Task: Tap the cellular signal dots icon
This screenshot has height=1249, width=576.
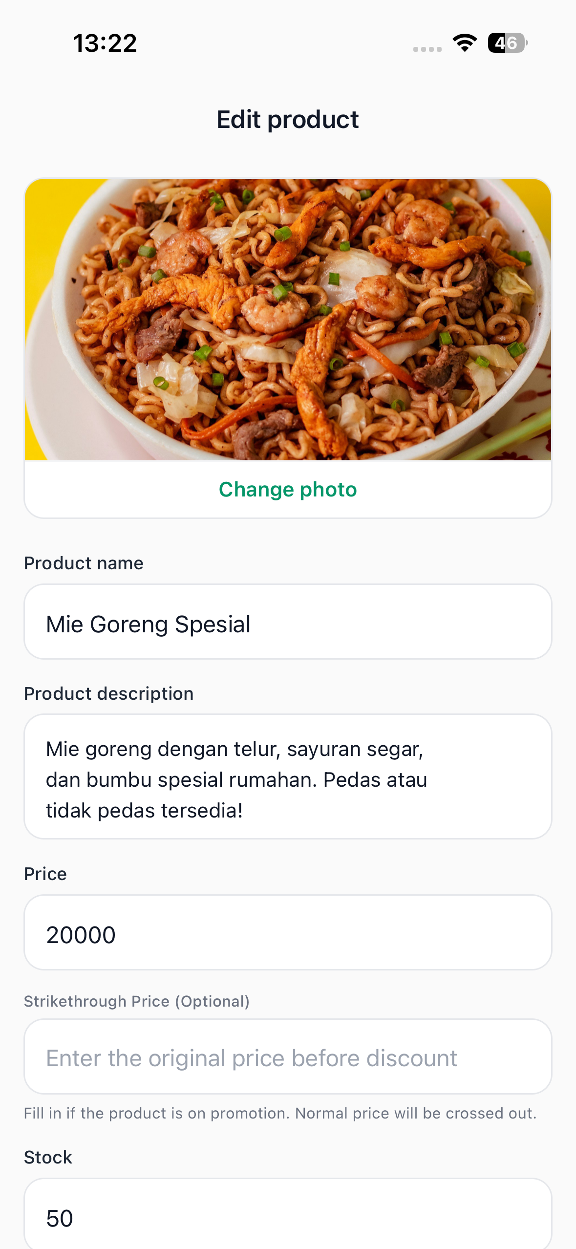Action: [x=427, y=49]
